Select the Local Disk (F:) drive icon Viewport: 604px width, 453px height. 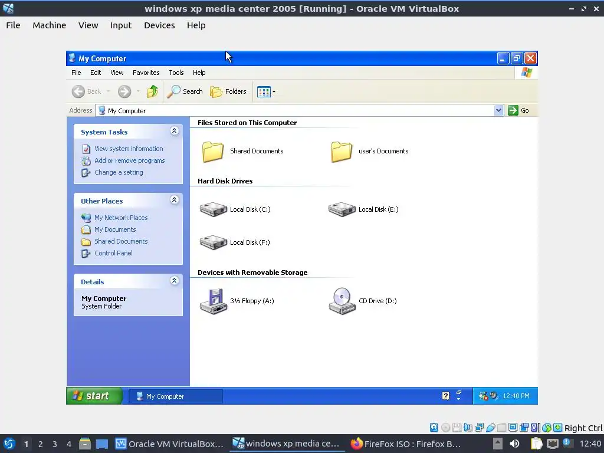(213, 242)
